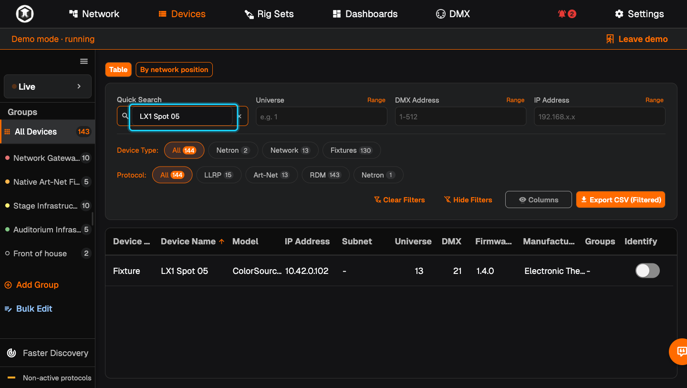Click Hide Filters
The image size is (687, 388).
pos(468,200)
